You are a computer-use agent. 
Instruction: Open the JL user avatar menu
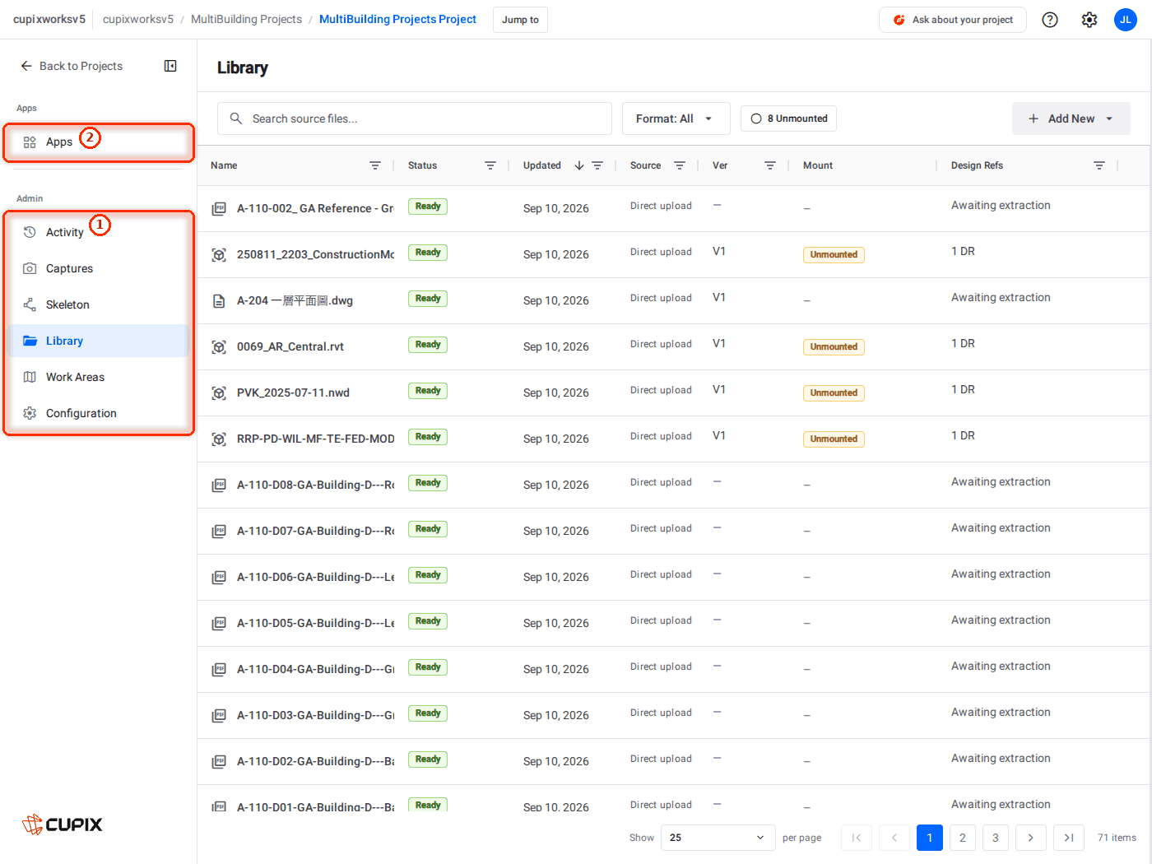[1126, 20]
